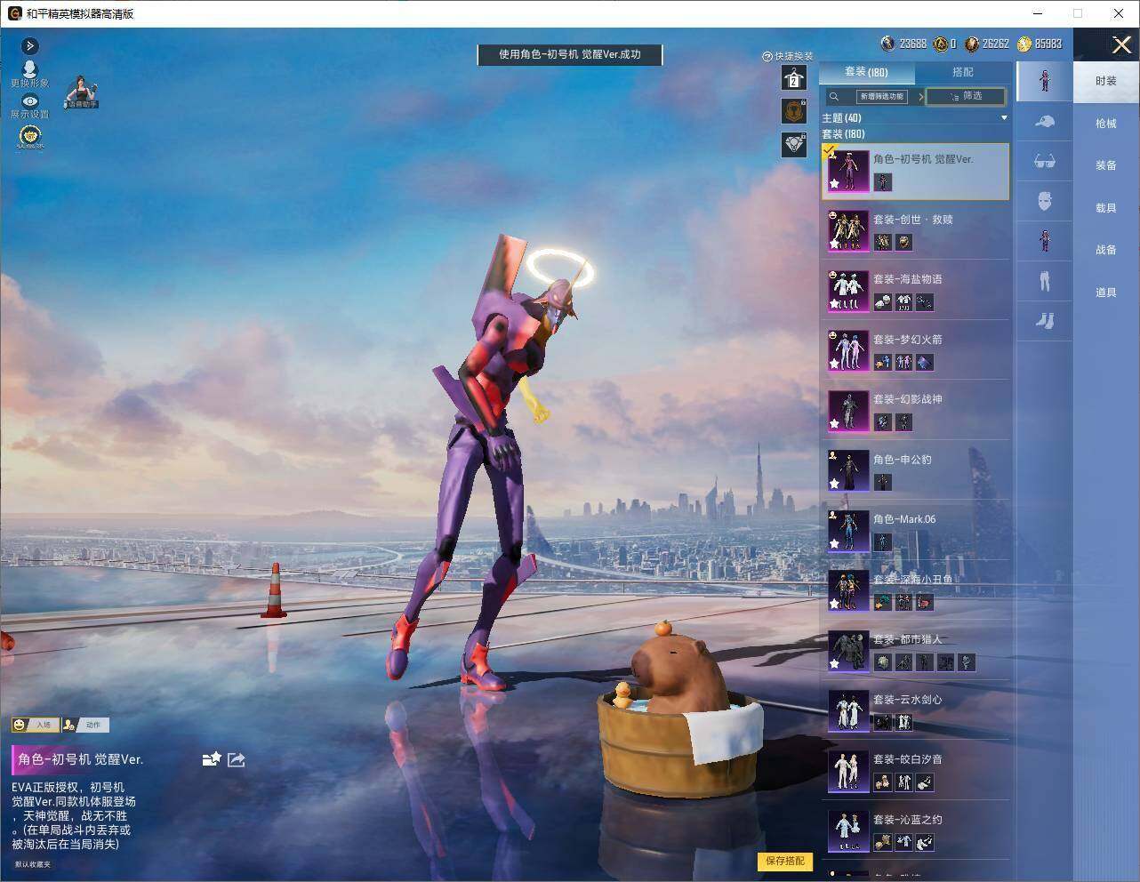Screen dimensions: 1140x882
Task: Open the 装备 equipment menu tab
Action: (1105, 164)
